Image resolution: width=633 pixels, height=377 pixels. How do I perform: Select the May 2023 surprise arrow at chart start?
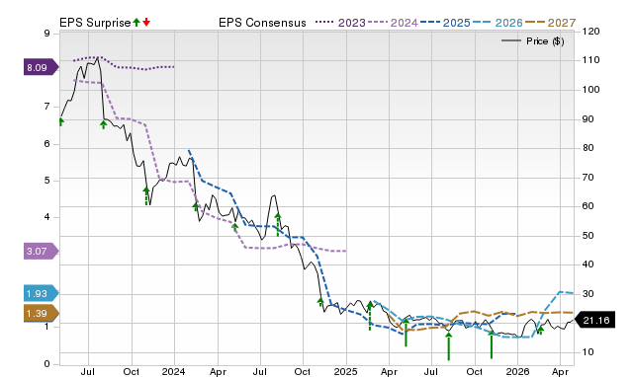(61, 121)
